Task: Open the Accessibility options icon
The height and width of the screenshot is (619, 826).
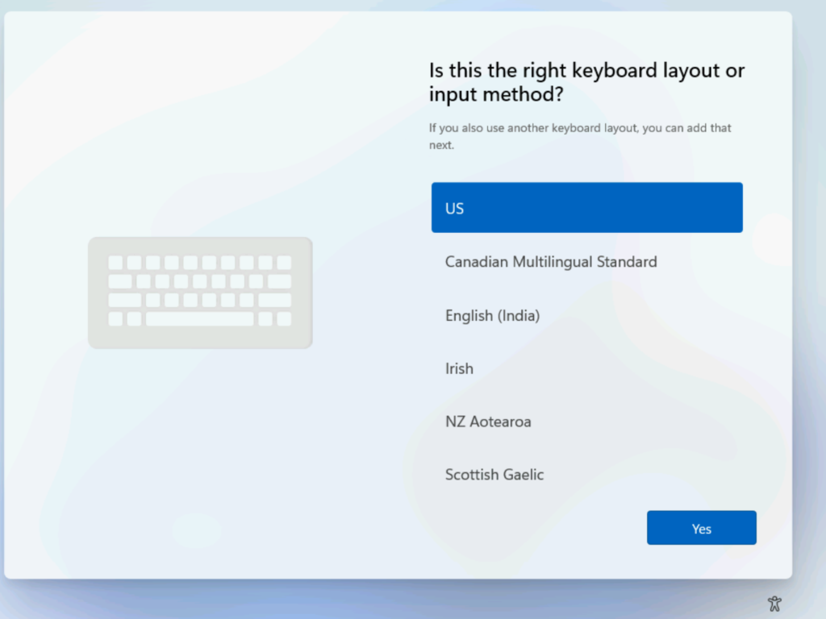Action: coord(774,603)
